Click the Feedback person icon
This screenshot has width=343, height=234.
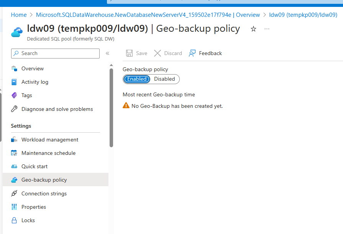tap(192, 53)
